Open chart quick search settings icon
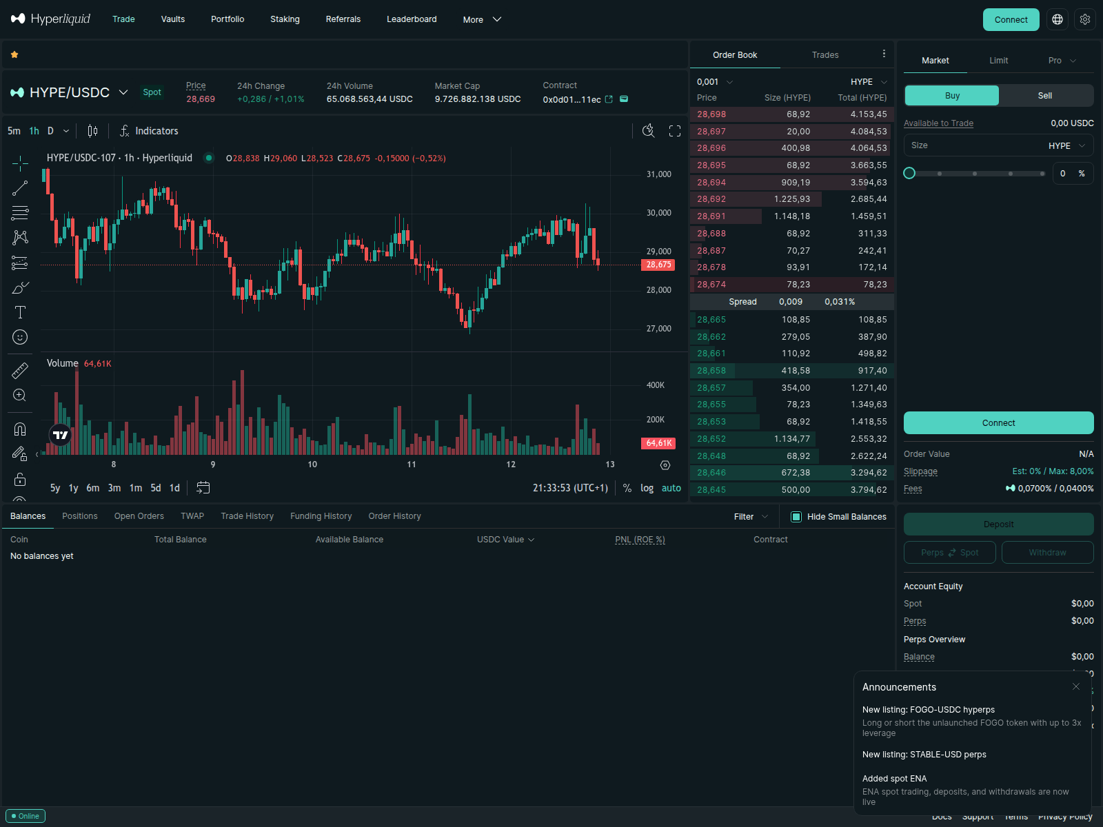The width and height of the screenshot is (1103, 827). point(649,131)
